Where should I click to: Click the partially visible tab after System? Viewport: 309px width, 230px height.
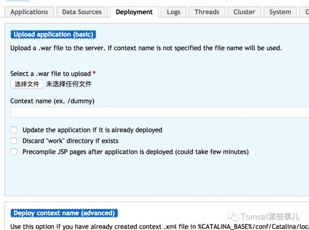point(306,12)
